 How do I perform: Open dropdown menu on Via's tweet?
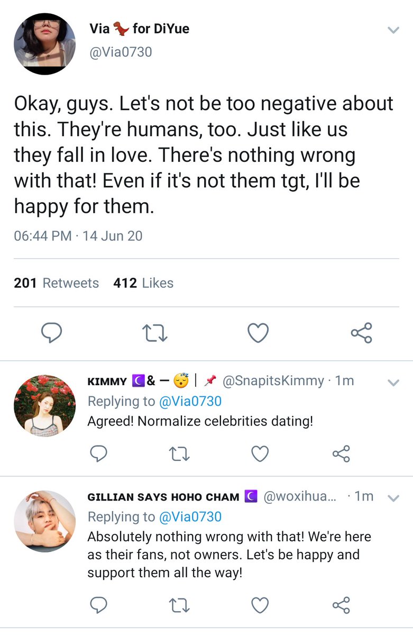pos(393,30)
